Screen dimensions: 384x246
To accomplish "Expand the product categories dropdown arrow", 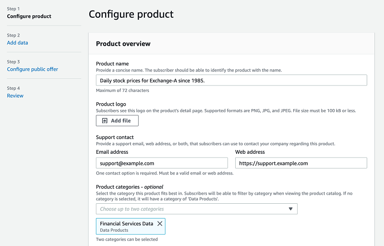I will coord(290,209).
